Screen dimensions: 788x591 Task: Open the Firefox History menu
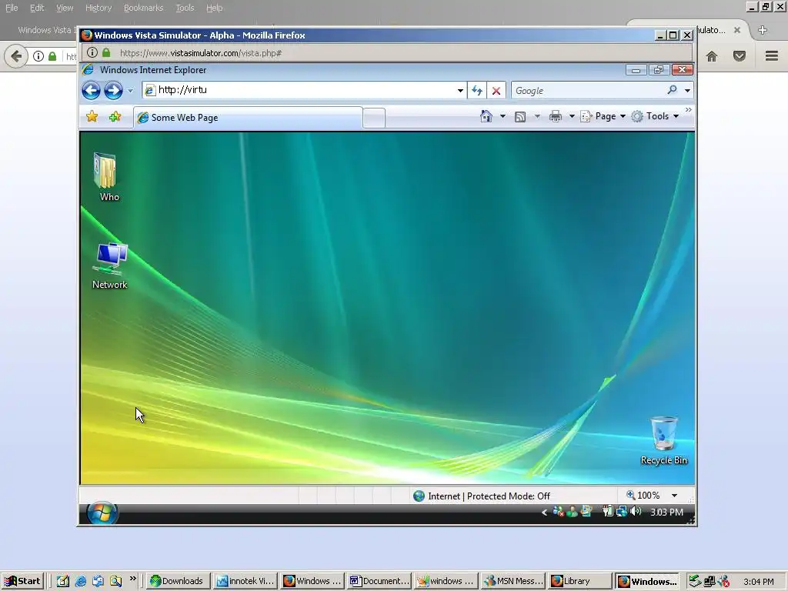(x=98, y=8)
